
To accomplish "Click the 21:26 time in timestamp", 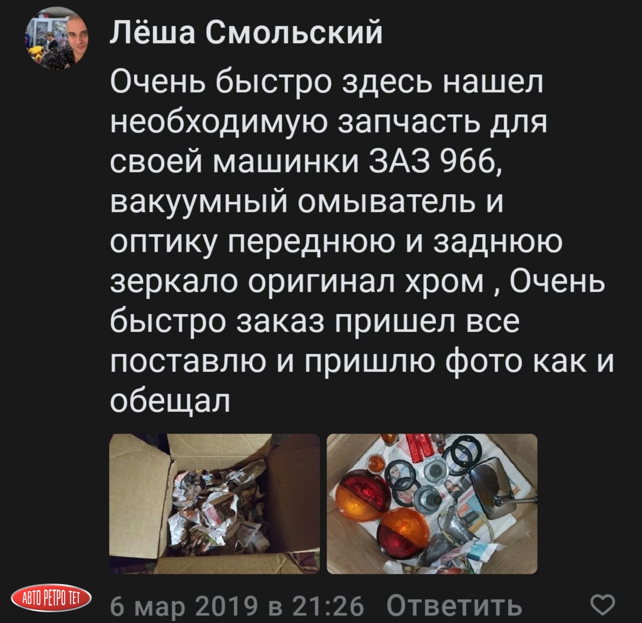I will [328, 605].
